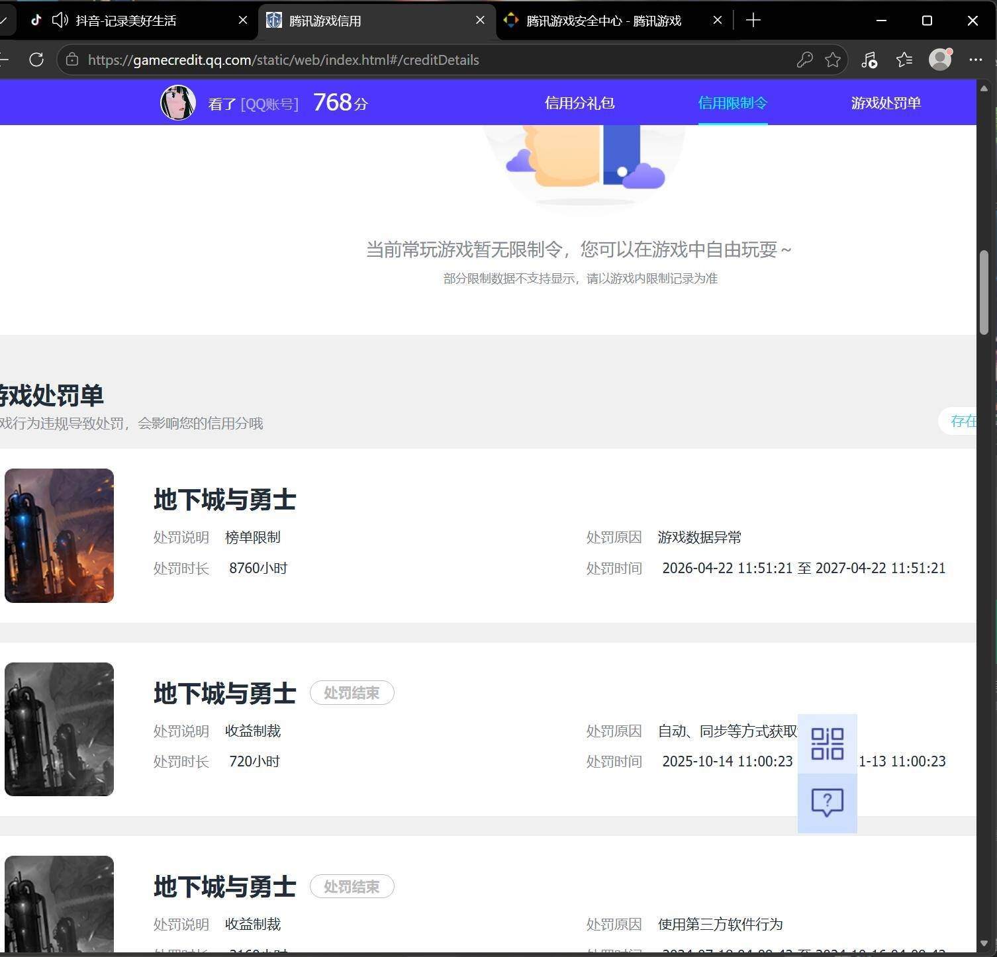Jump to the 游戏处罚单 section
Screen dimensions: 997x957
[886, 103]
